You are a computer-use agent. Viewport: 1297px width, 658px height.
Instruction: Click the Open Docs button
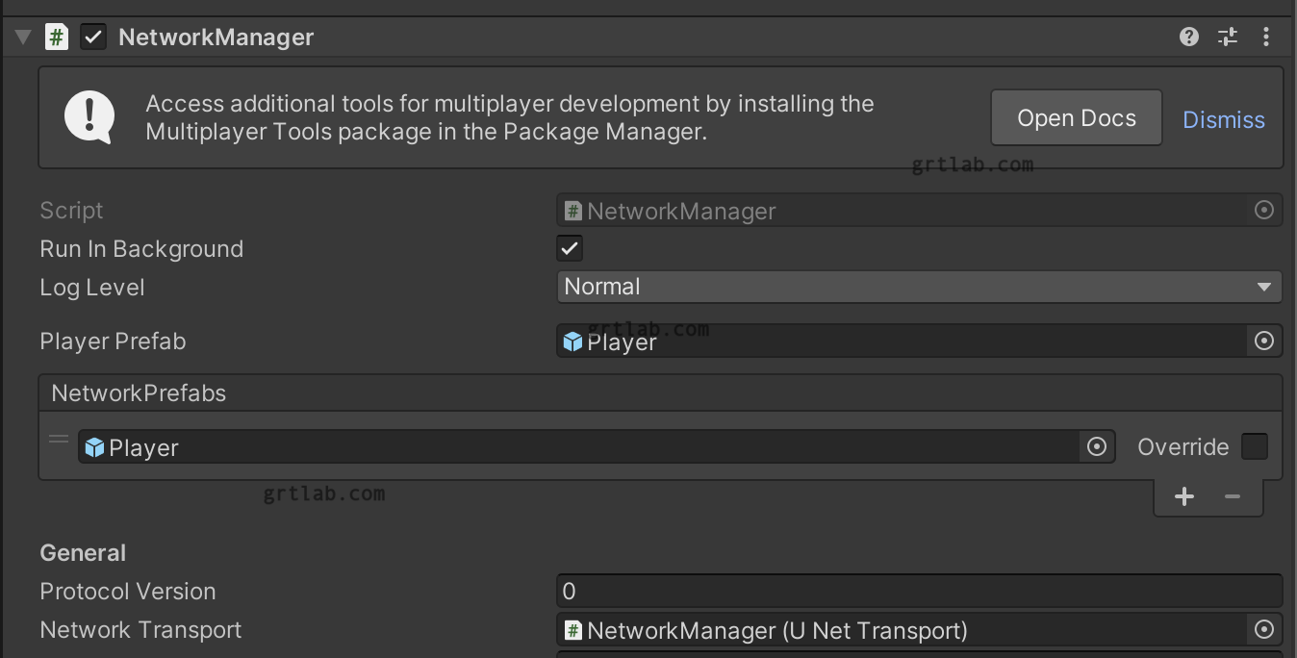(x=1076, y=117)
